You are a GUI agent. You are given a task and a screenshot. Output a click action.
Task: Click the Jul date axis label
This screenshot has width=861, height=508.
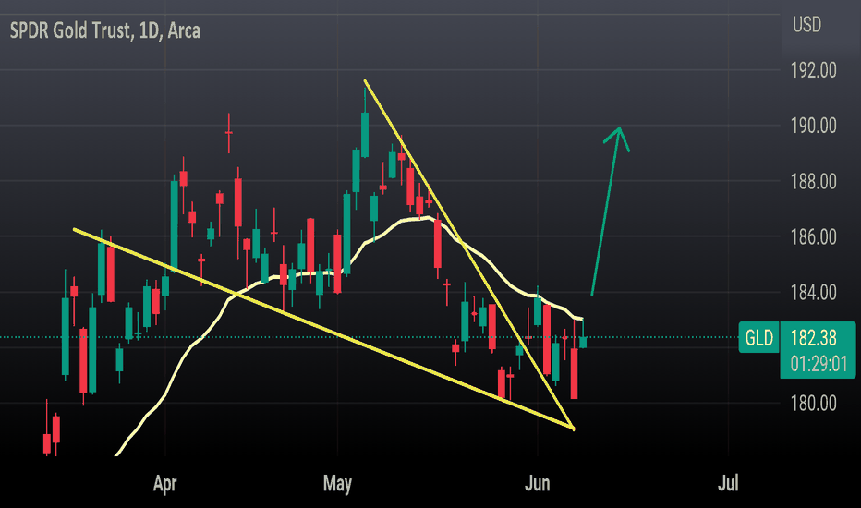(728, 483)
